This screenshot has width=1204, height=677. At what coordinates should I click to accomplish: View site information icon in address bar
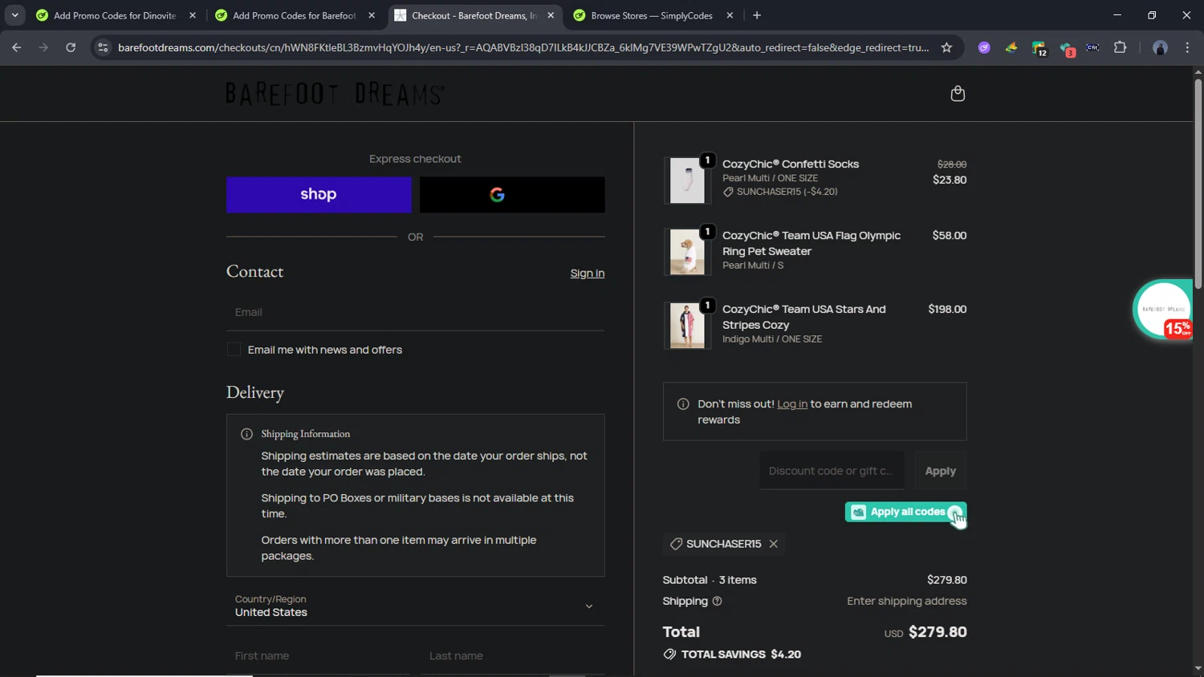pyautogui.click(x=103, y=47)
